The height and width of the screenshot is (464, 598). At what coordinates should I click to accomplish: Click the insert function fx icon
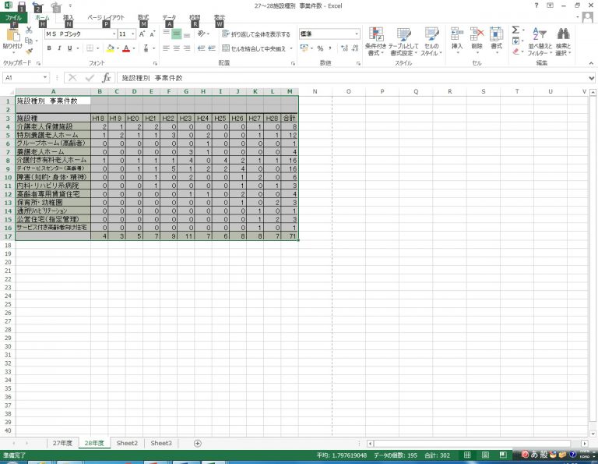click(107, 78)
